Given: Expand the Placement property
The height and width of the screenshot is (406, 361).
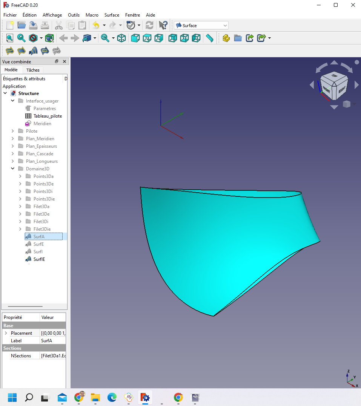Looking at the screenshot, I should tap(6, 333).
